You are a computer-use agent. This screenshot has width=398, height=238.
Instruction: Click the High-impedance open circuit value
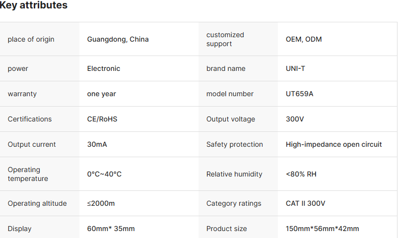pyautogui.click(x=334, y=144)
